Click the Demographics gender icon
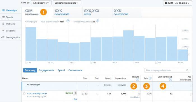Screen dimensions: 196x102 (3, 37)
